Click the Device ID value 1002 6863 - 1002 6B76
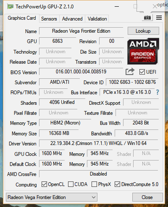 coord(132,82)
